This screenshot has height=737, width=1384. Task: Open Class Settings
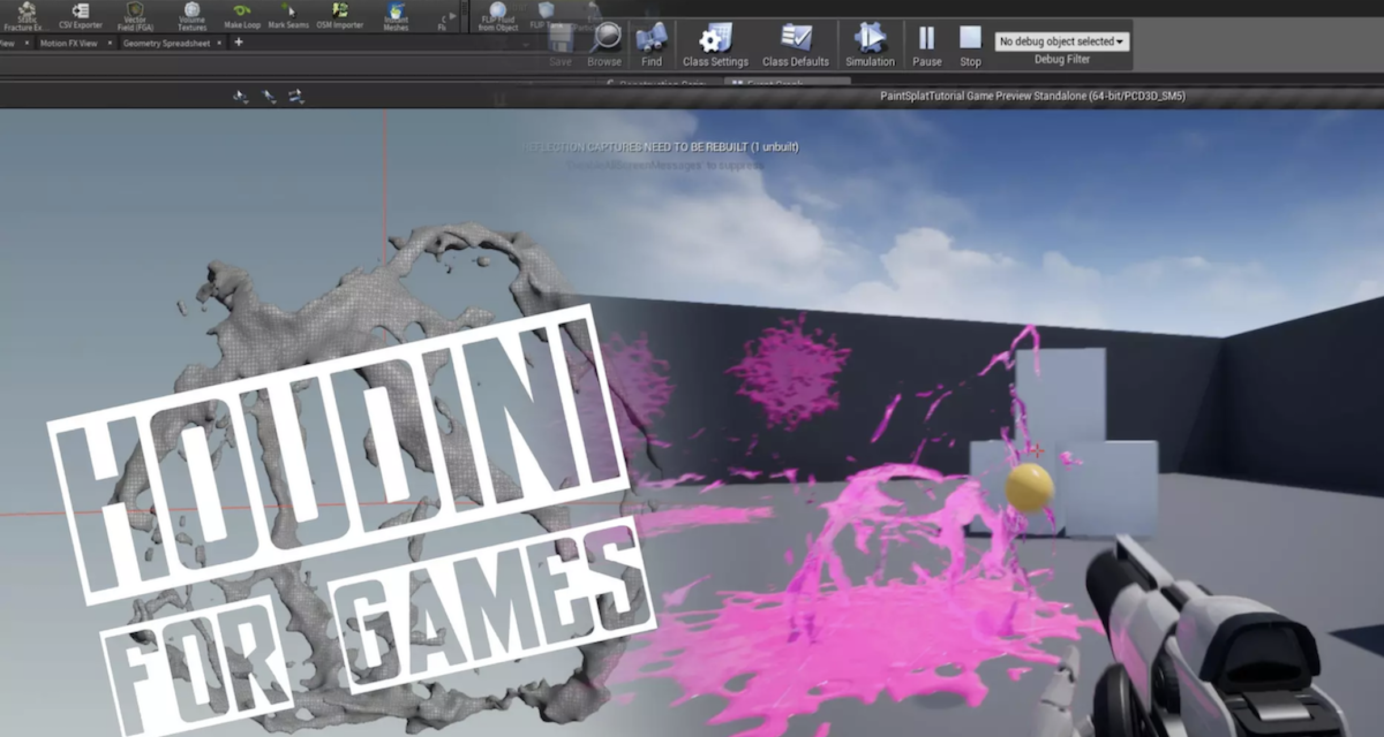(715, 45)
